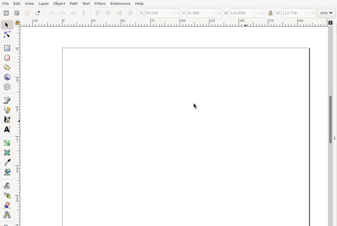The height and width of the screenshot is (226, 337).
Task: Toggle the width/height ratio lock
Action: tap(270, 13)
